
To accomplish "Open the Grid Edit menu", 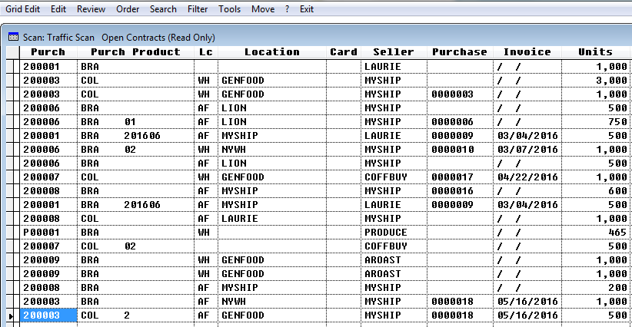I will tap(22, 9).
